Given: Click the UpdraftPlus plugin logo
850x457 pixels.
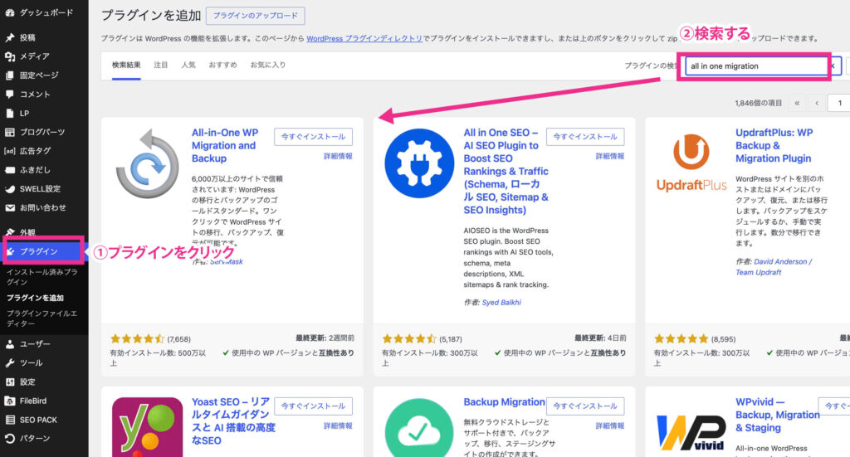Looking at the screenshot, I should (691, 163).
